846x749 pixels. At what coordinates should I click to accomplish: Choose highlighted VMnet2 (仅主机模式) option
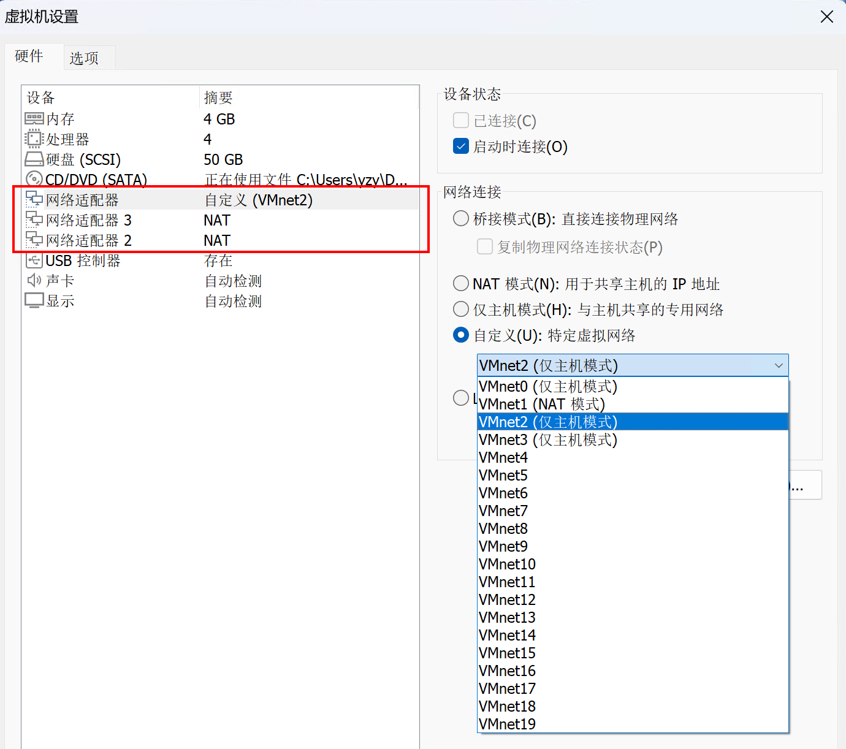click(x=633, y=422)
